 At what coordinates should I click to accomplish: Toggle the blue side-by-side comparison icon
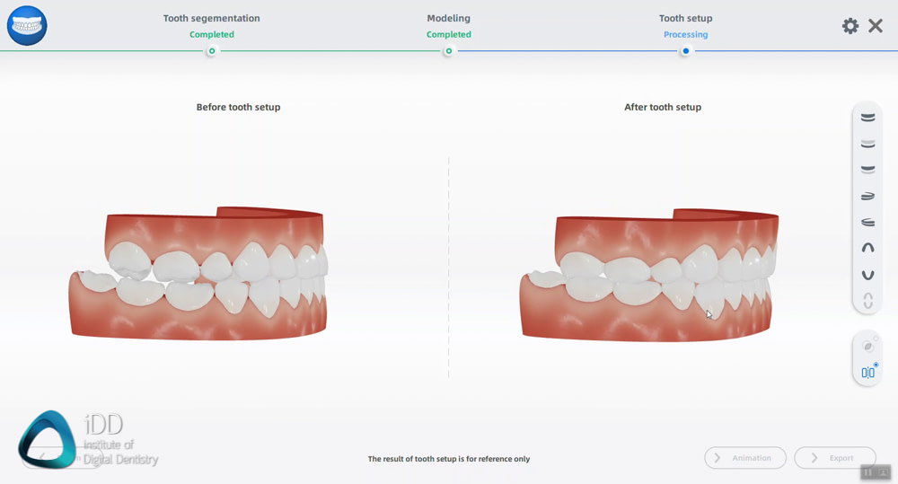pos(867,373)
